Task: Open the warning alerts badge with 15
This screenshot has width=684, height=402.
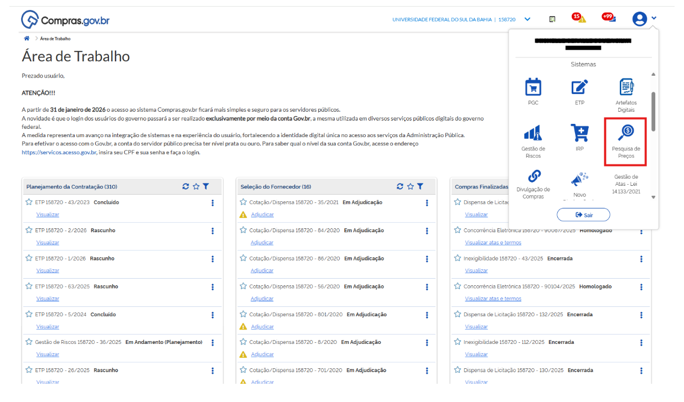Action: (x=578, y=18)
